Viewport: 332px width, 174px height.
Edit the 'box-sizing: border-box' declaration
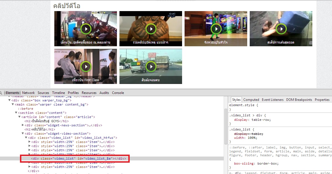(x=256, y=164)
